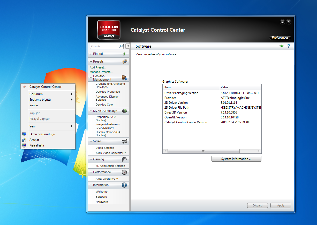Click the horizontal scrollbar in Graphics Software table
The width and height of the screenshot is (317, 225).
203,151
